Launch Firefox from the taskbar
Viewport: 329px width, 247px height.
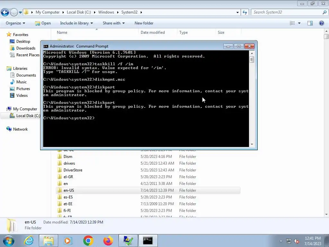tap(108, 241)
